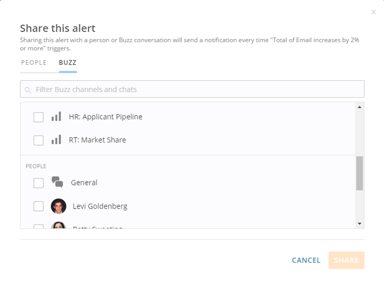Click the search magnifier icon
Screen dimensions: 384x287
point(28,90)
